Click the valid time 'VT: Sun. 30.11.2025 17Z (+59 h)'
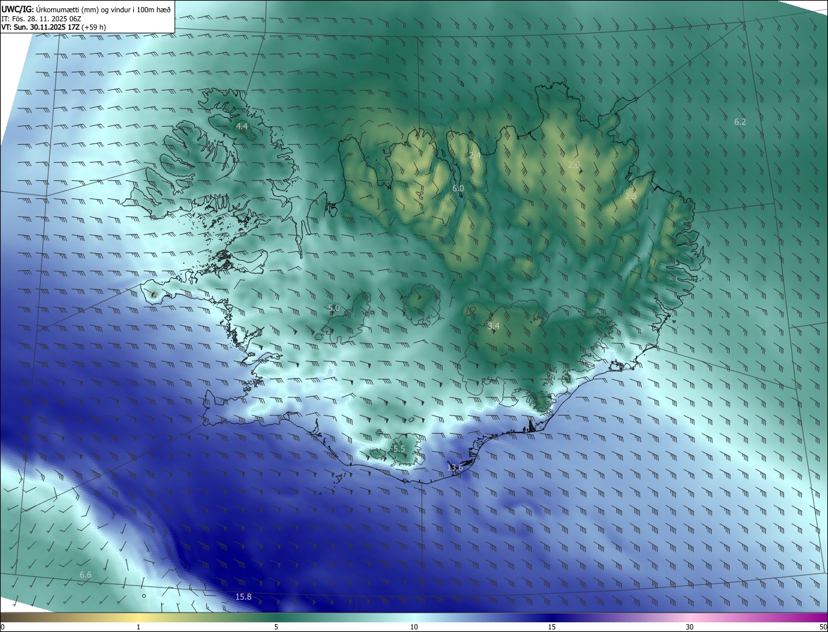The image size is (828, 632). pyautogui.click(x=54, y=27)
